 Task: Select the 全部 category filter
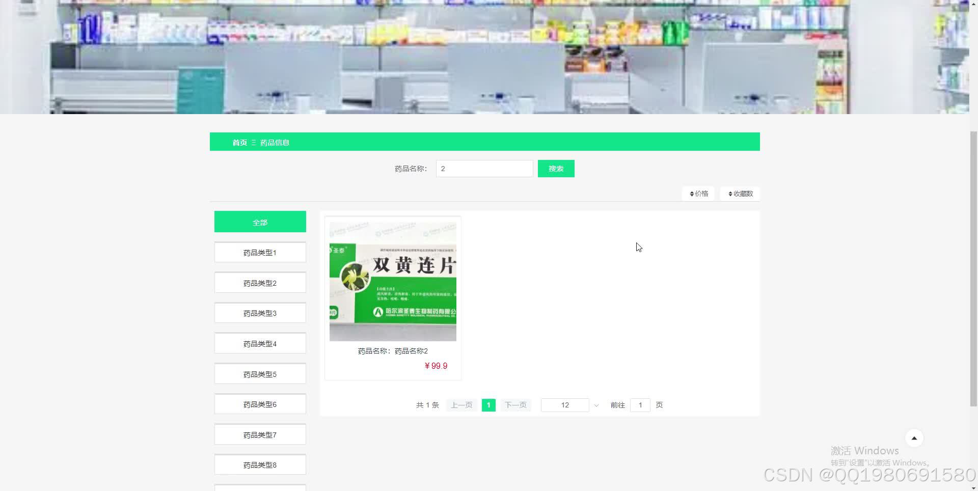(x=260, y=222)
